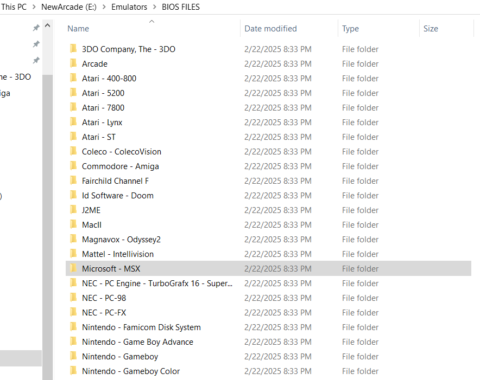Select the J2ME folder icon
Screen dimensions: 480x380
73,210
